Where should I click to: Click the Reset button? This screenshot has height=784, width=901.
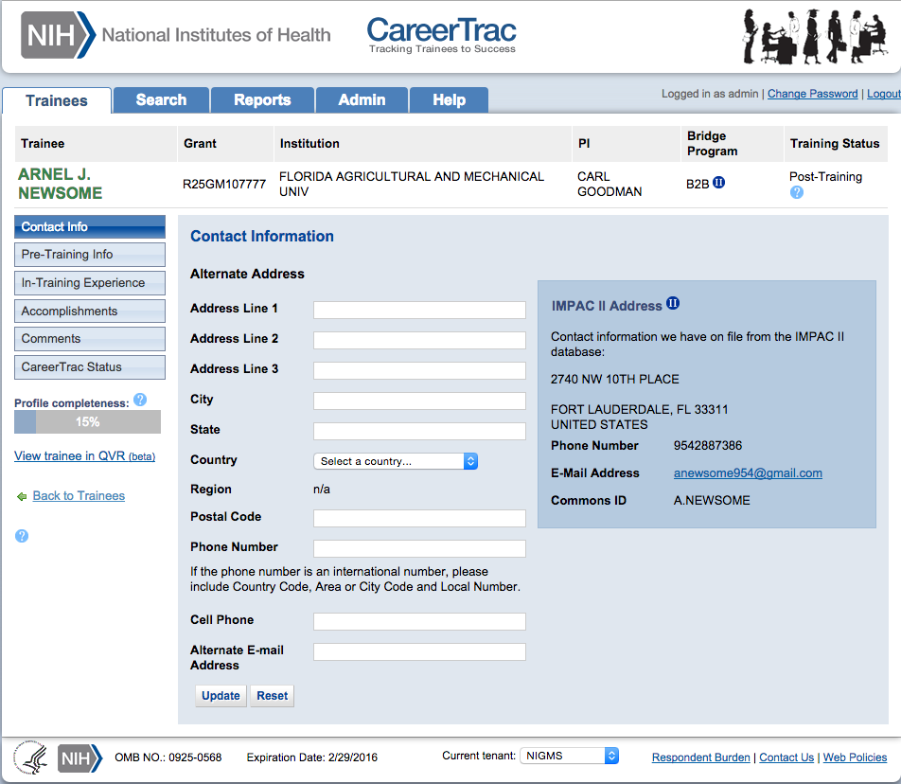272,696
